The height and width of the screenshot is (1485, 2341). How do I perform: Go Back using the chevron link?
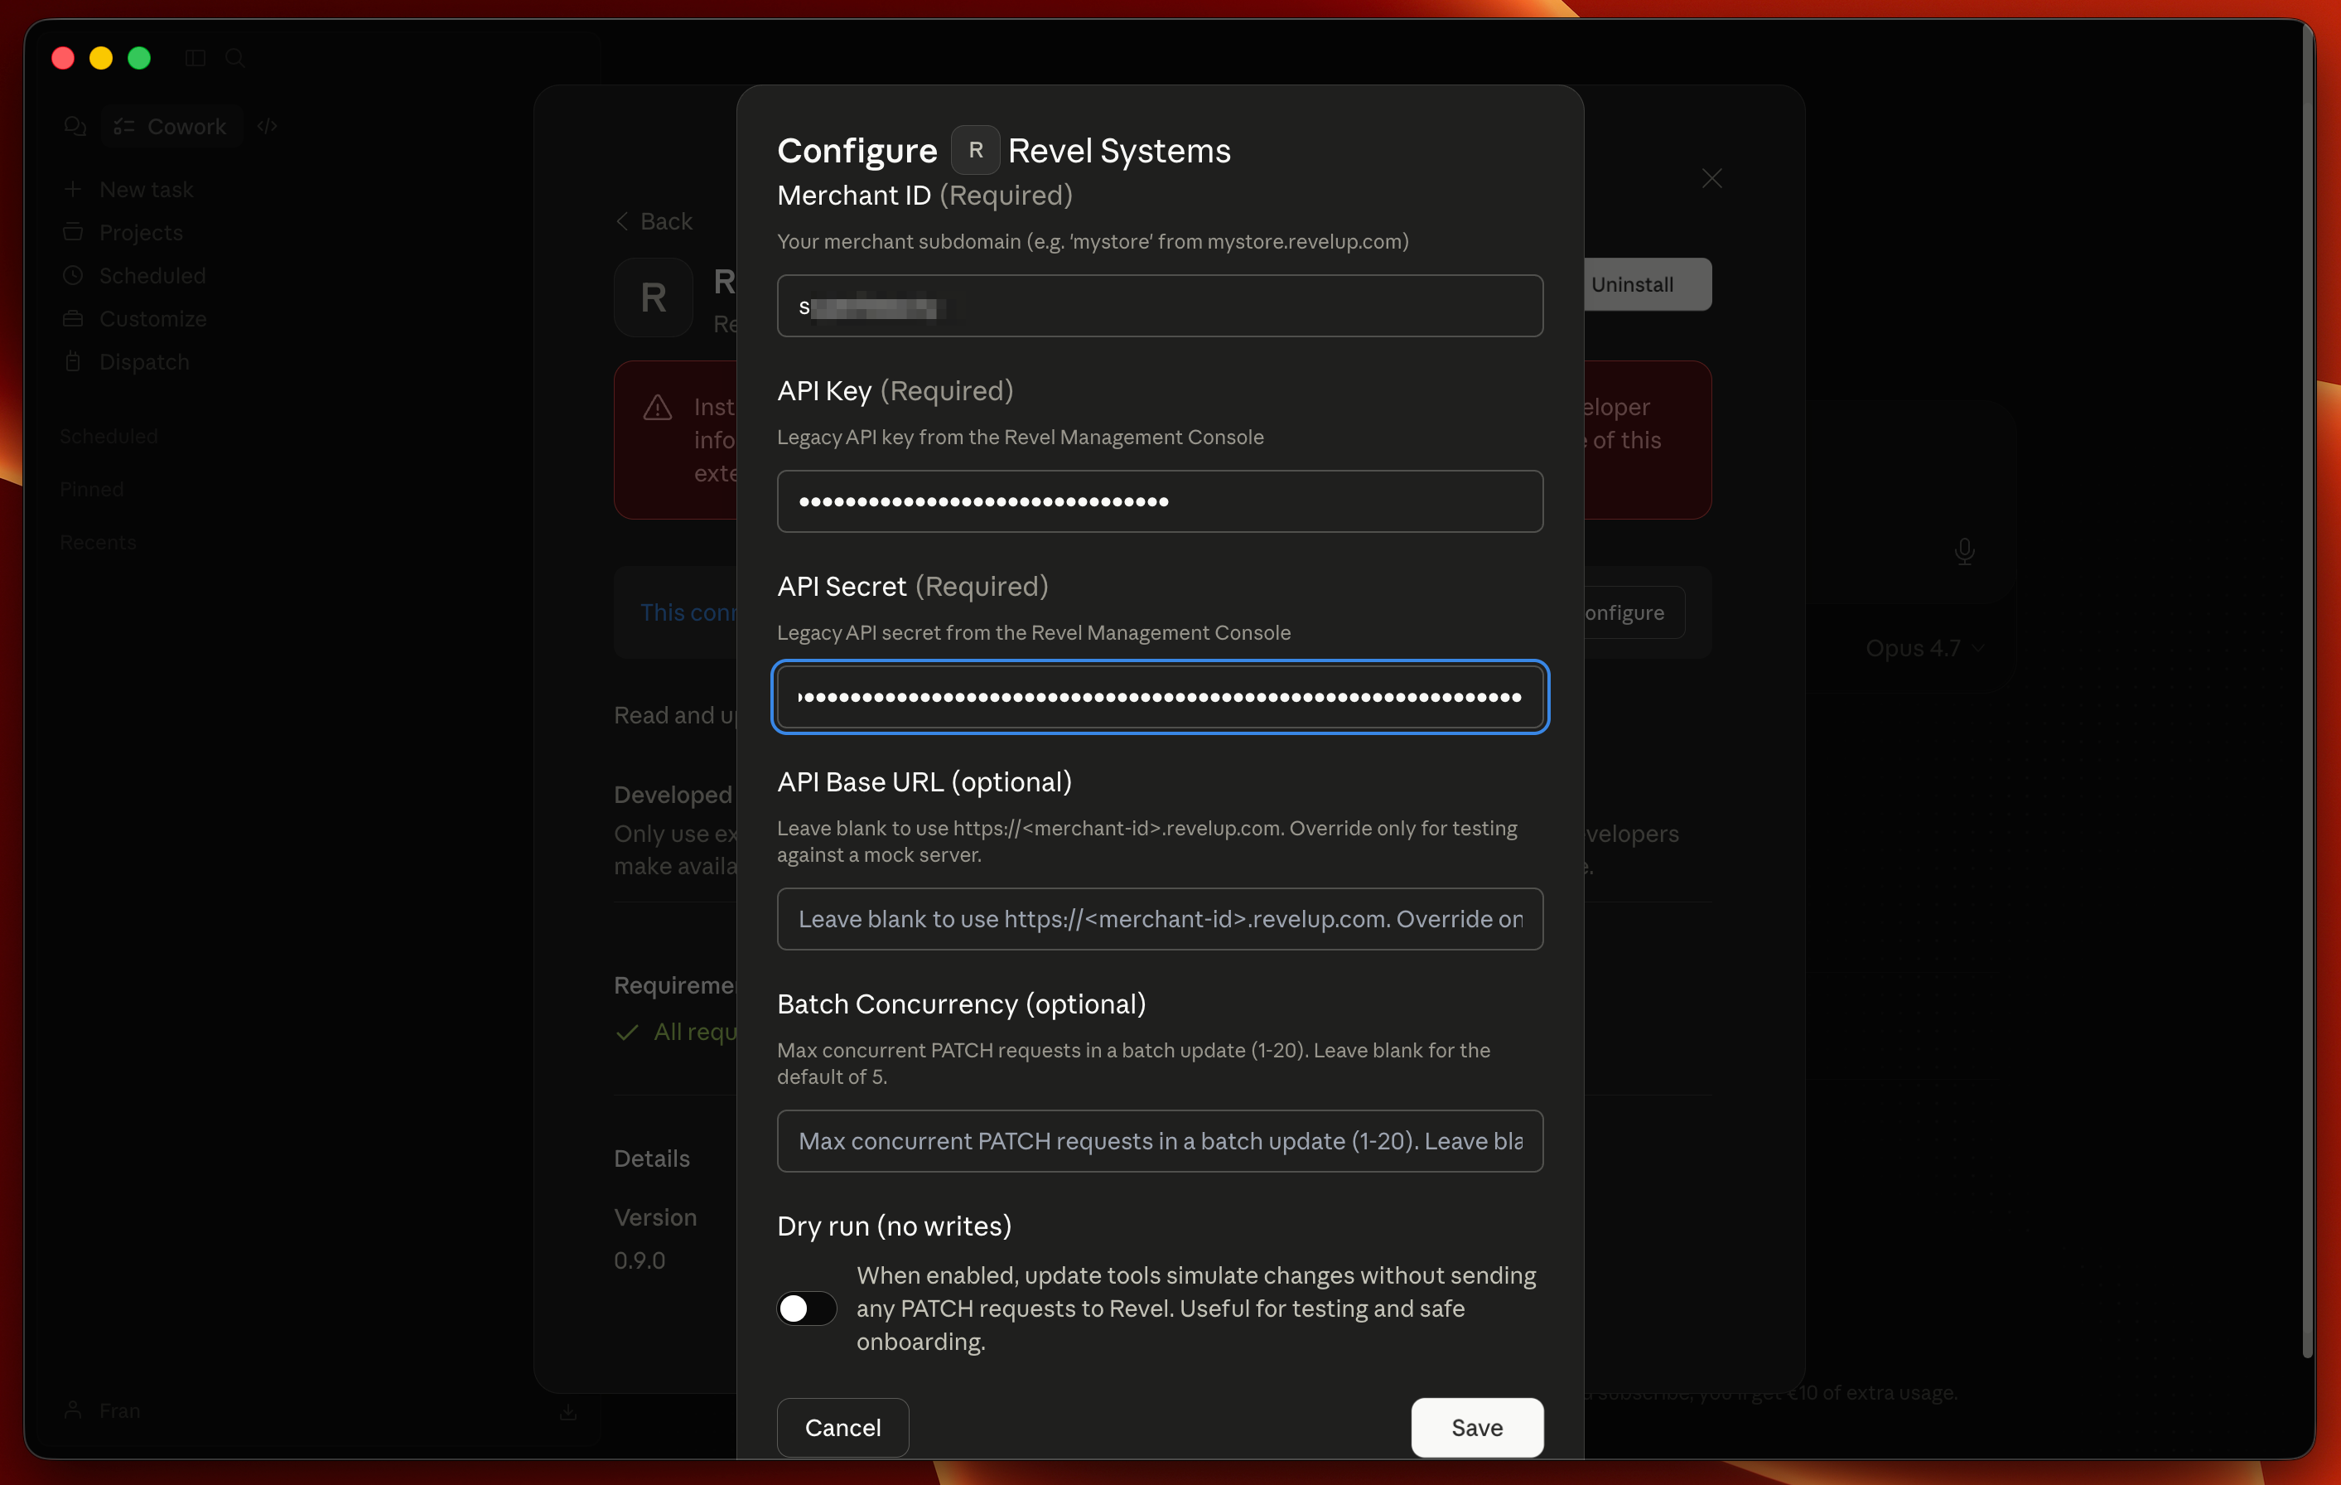pos(654,222)
